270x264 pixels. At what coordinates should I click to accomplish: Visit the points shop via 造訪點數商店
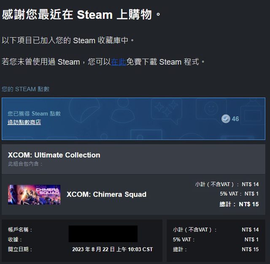click(24, 123)
